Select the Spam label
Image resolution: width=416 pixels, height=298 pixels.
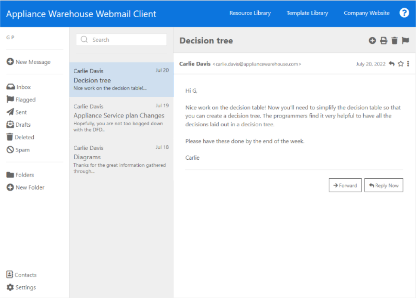pyautogui.click(x=23, y=150)
